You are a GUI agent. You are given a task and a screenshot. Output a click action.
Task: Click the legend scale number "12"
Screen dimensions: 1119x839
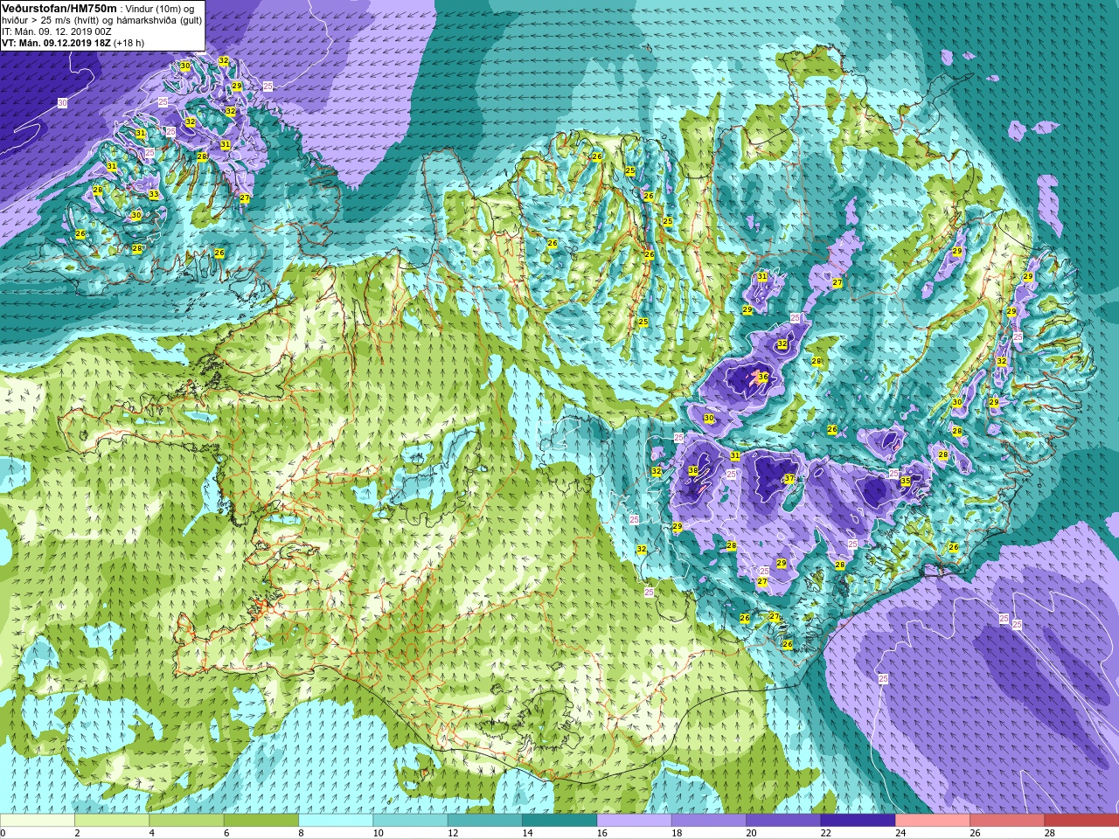(x=452, y=833)
